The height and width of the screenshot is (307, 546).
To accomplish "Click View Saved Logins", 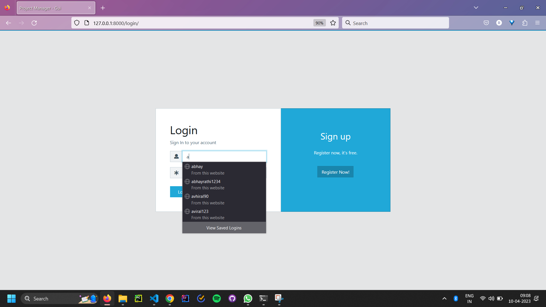I will click(224, 227).
